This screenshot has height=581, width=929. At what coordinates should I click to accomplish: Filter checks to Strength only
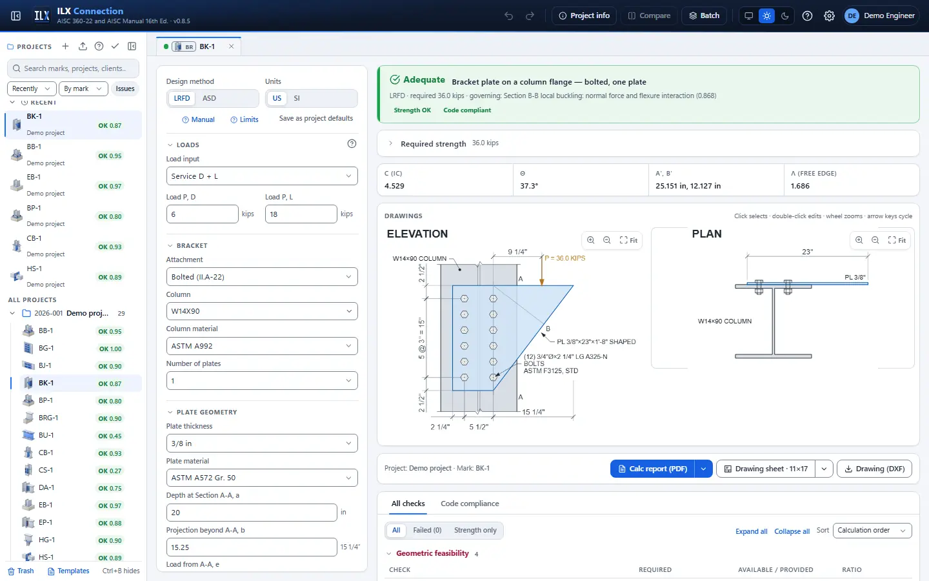click(475, 531)
